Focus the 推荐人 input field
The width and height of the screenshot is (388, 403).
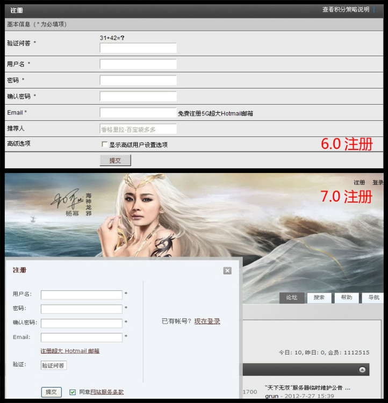pos(138,129)
